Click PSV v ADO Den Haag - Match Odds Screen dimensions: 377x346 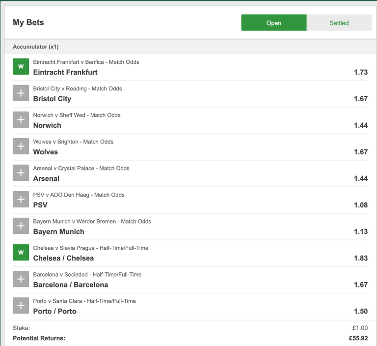[79, 195]
